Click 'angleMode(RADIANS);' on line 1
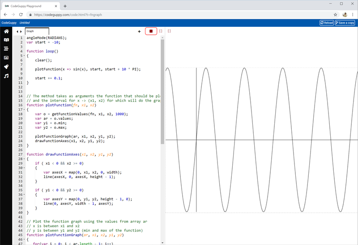358x245 pixels. click(47, 38)
